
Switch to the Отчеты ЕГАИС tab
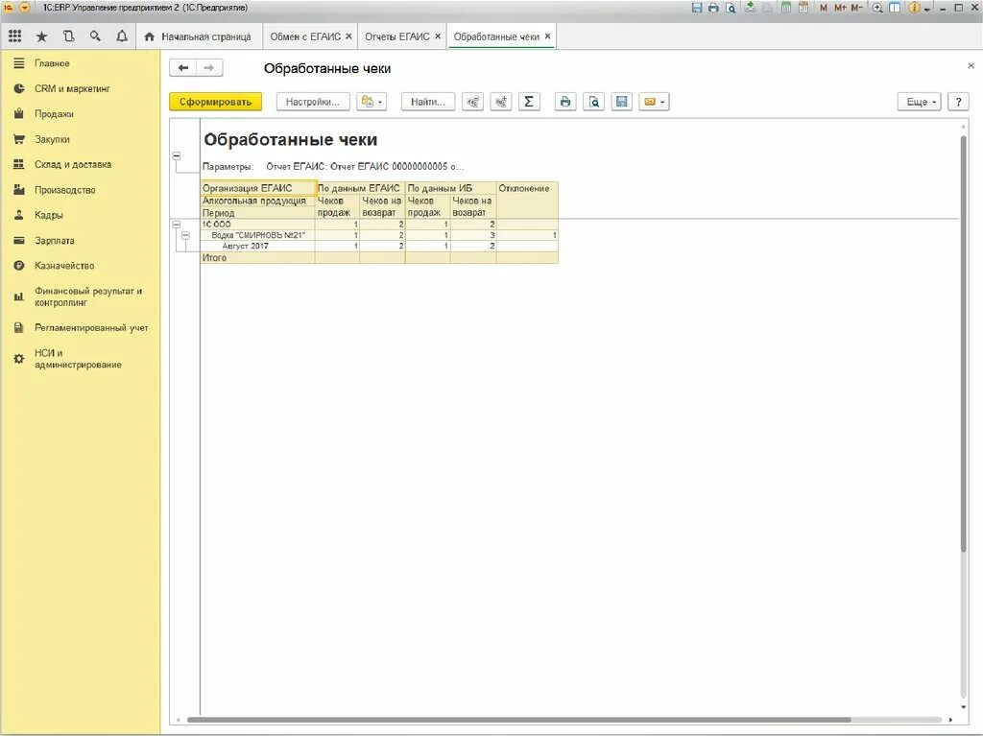(x=397, y=36)
